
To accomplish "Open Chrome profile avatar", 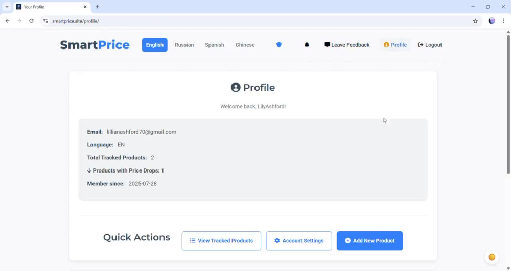I will point(492,21).
